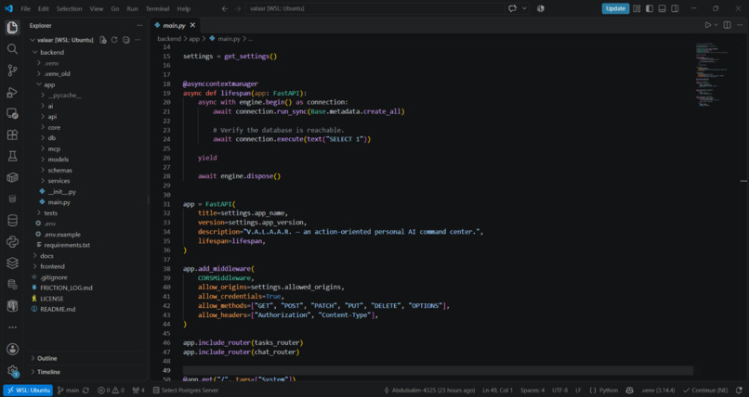Screen dimensions: 749x397
Task: Click the blue Update button
Action: [x=615, y=8]
